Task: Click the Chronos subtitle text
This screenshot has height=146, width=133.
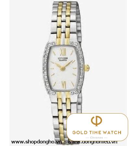Action: pyautogui.click(x=97, y=138)
